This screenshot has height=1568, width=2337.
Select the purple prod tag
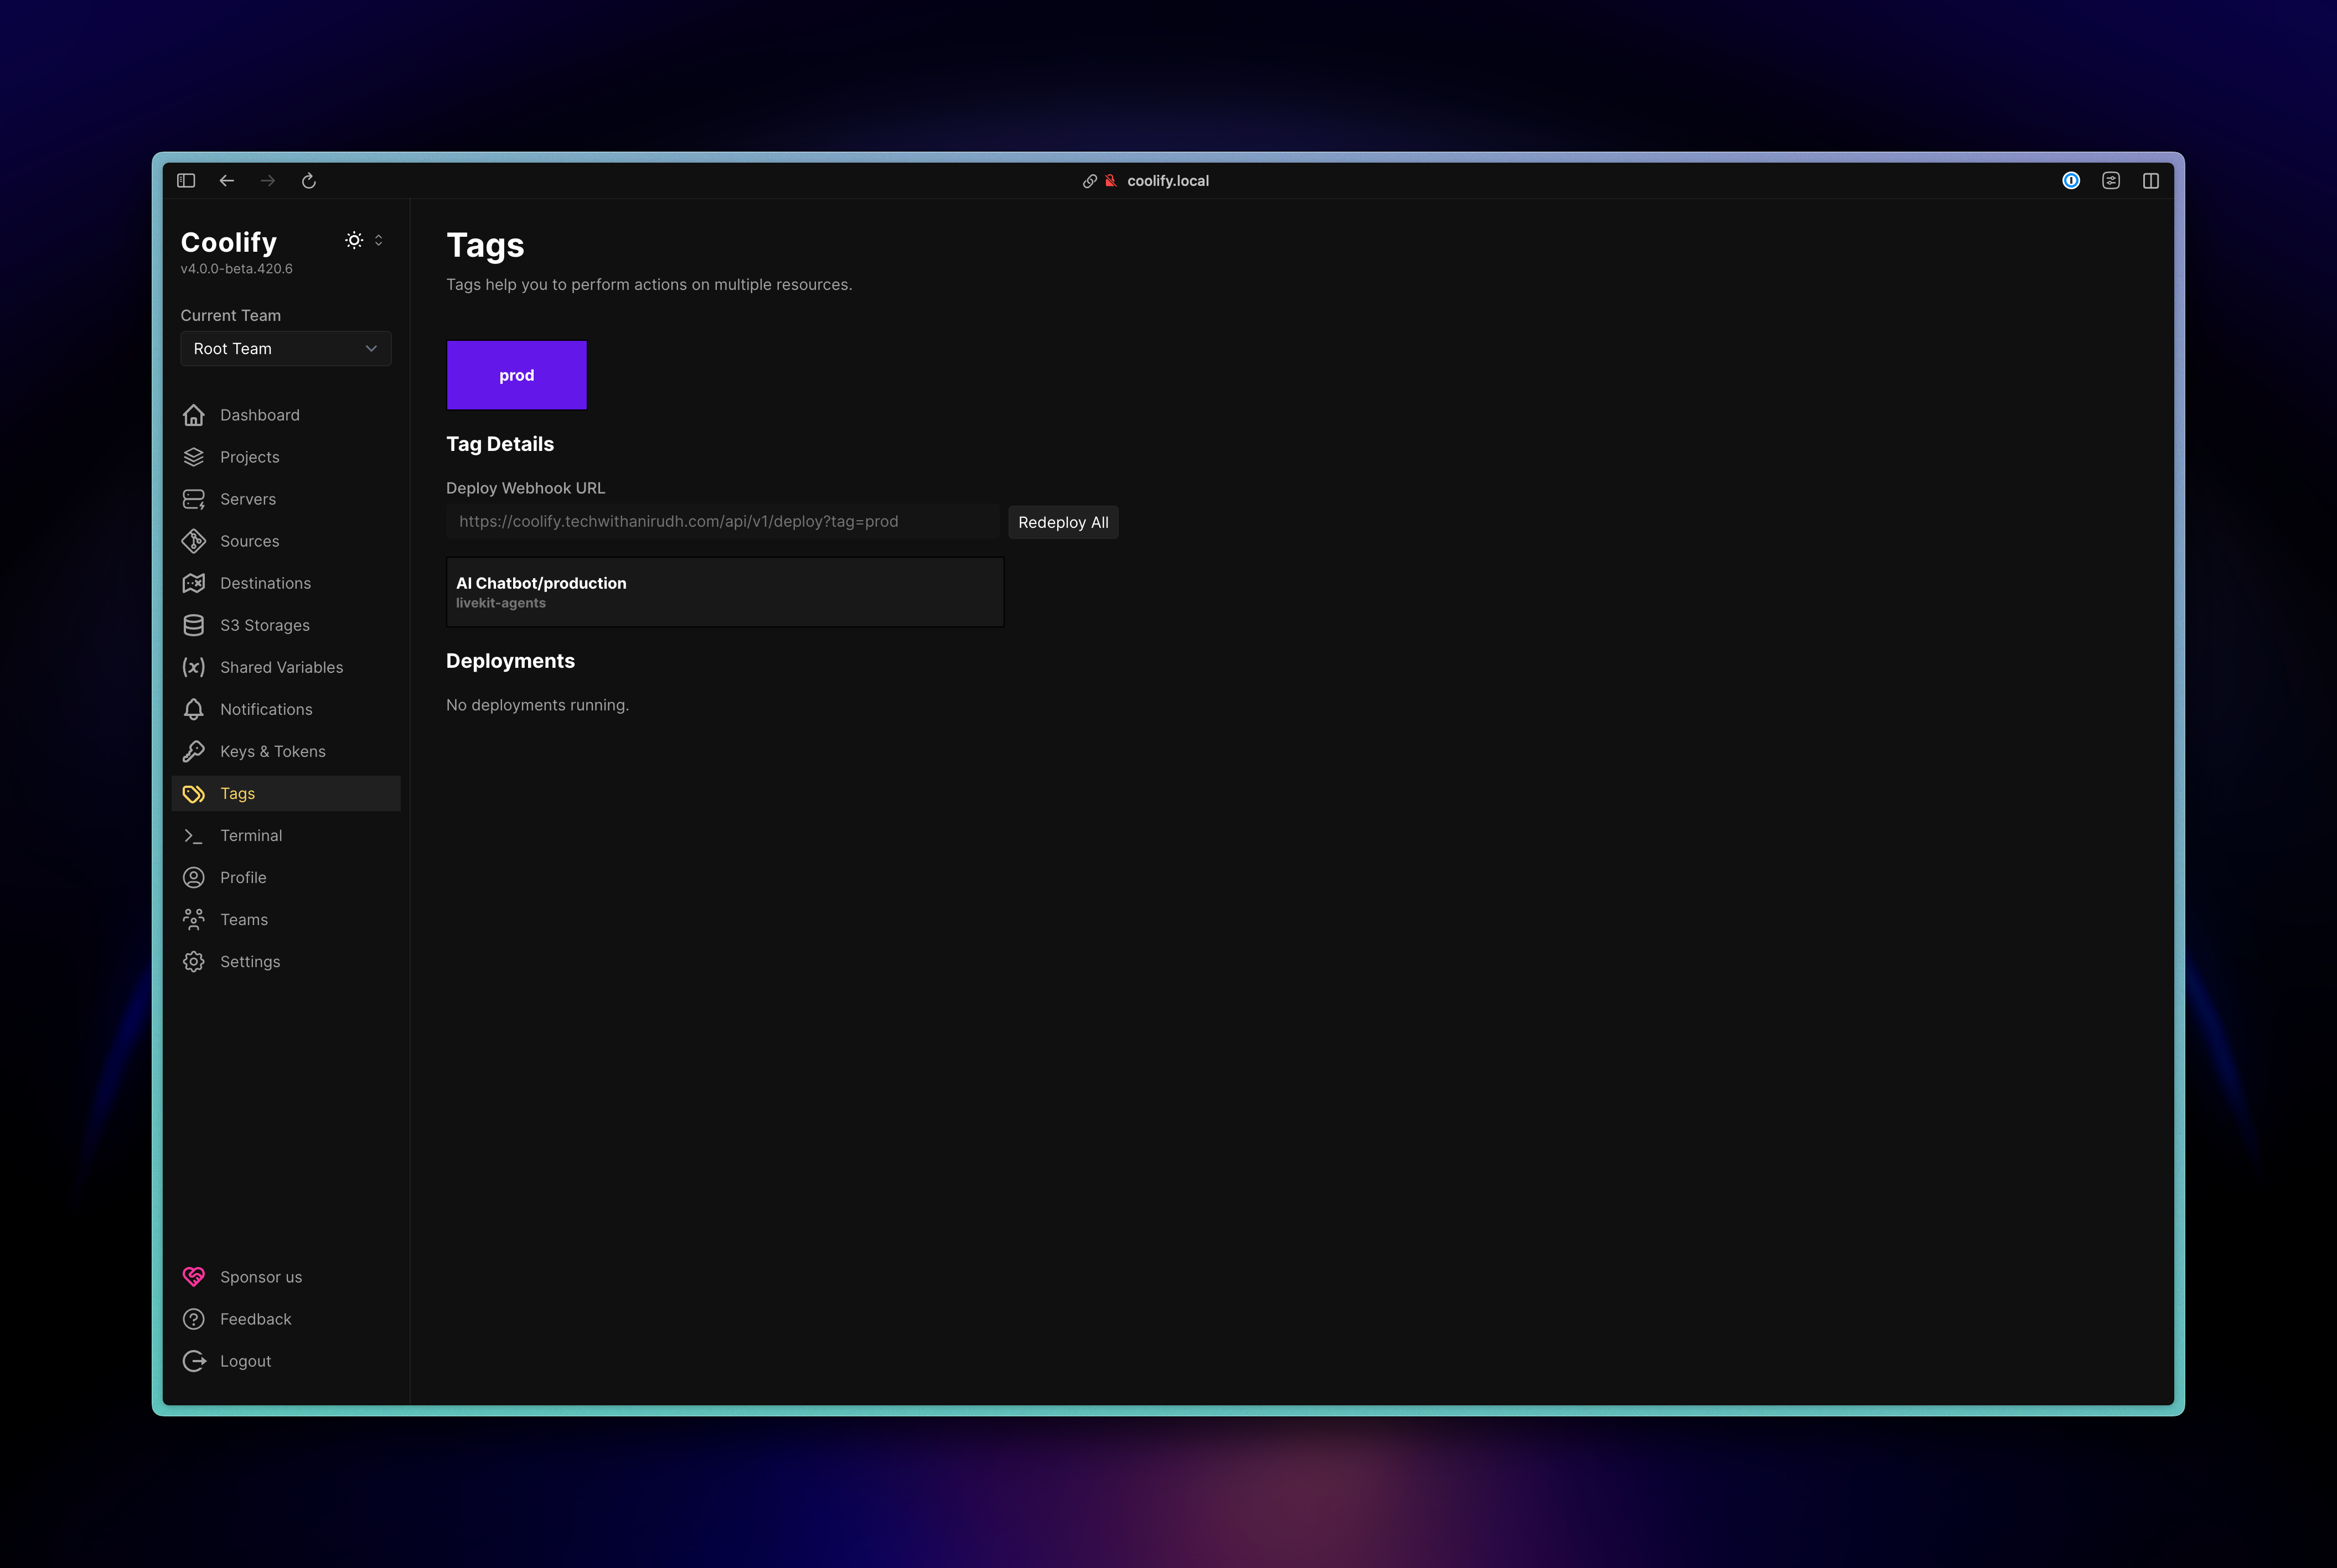pos(516,375)
